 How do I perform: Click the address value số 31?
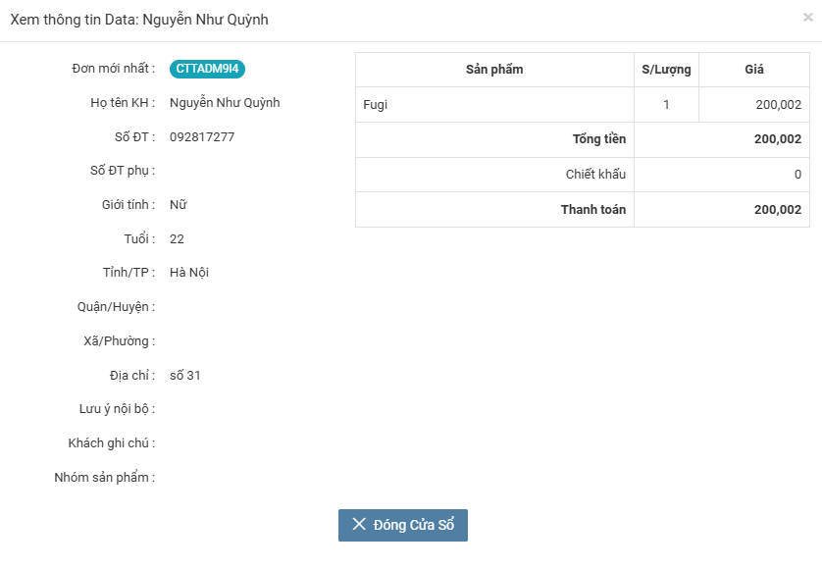click(185, 376)
